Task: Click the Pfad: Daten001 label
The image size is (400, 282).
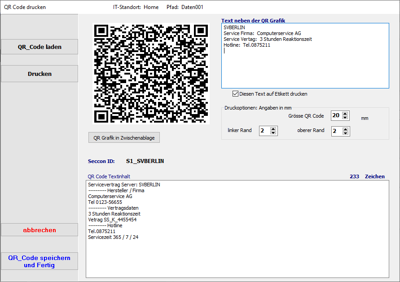Action: 185,7
